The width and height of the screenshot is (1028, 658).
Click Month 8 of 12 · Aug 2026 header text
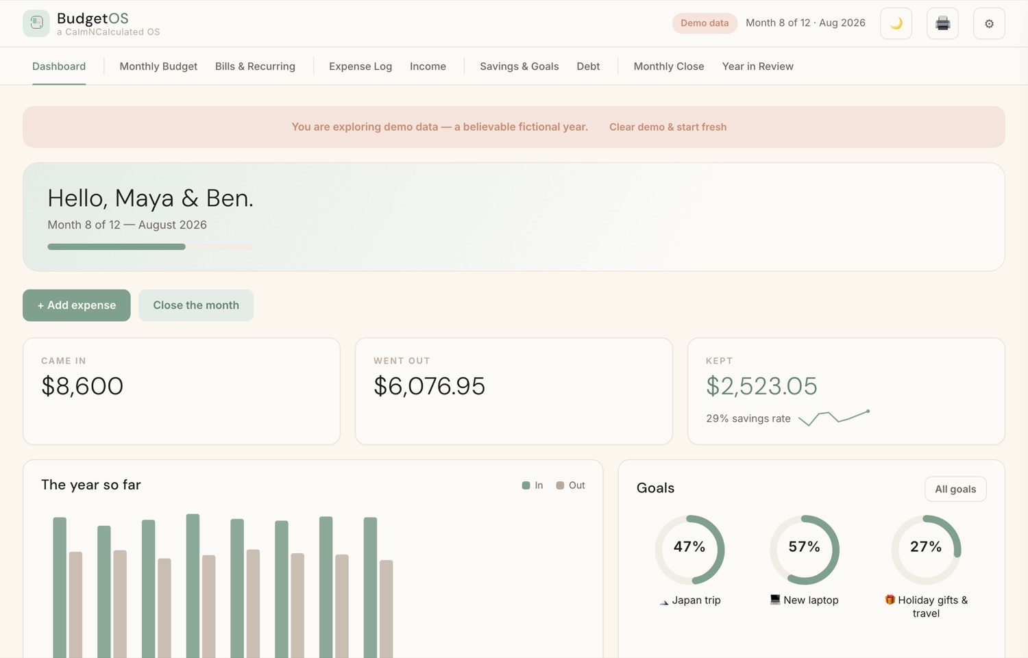point(805,23)
